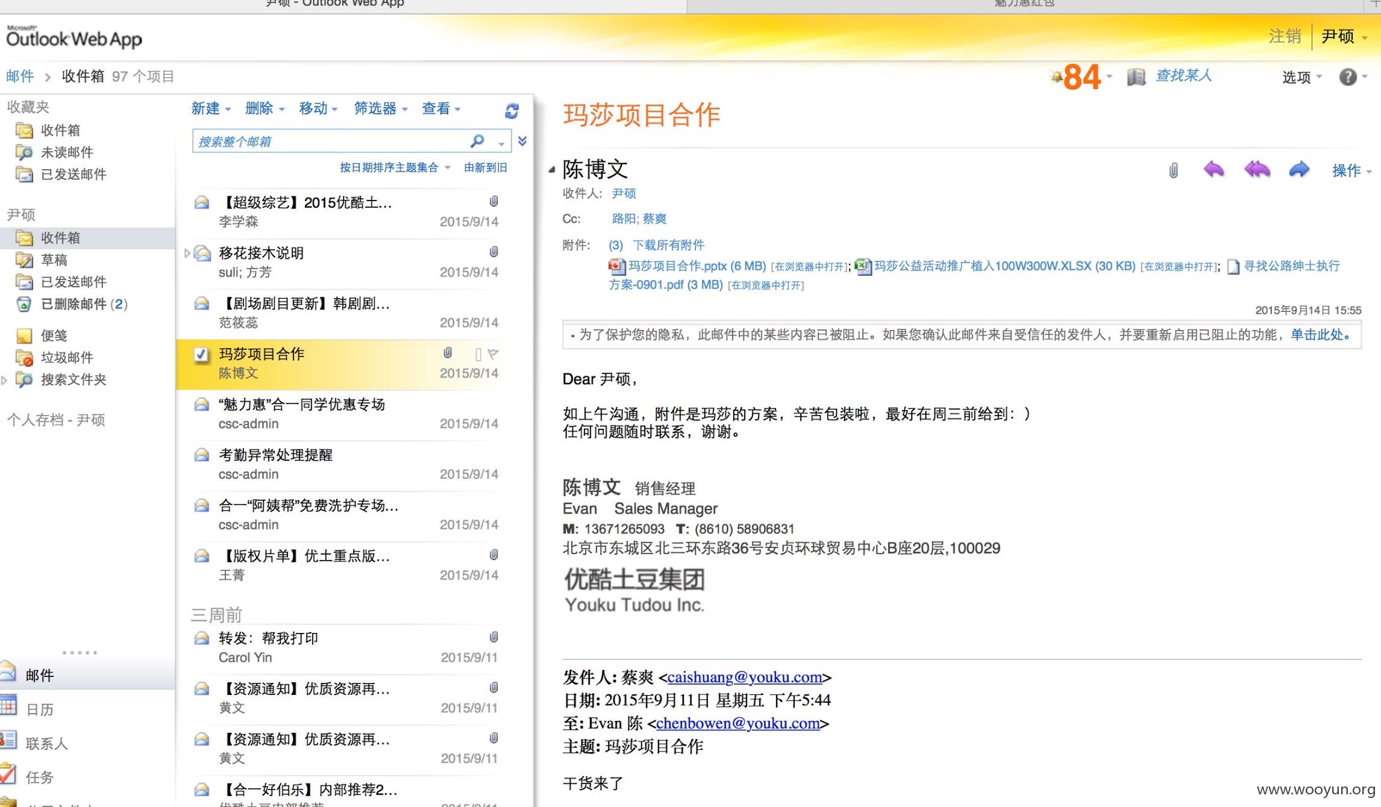Open the 筛选器 filter dropdown
The width and height of the screenshot is (1381, 807).
(381, 108)
